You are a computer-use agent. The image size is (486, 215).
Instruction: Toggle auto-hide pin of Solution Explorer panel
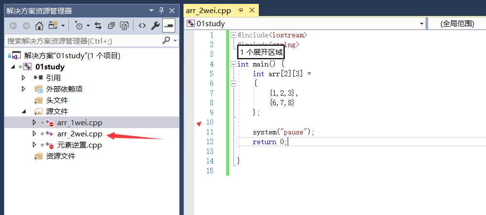pos(162,11)
